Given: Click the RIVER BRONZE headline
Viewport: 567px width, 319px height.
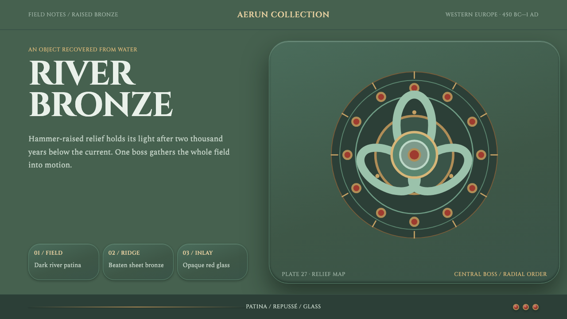Looking at the screenshot, I should (x=101, y=89).
